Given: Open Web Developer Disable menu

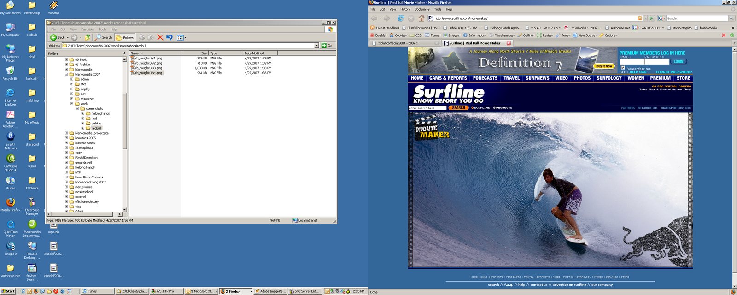Looking at the screenshot, I should point(379,35).
